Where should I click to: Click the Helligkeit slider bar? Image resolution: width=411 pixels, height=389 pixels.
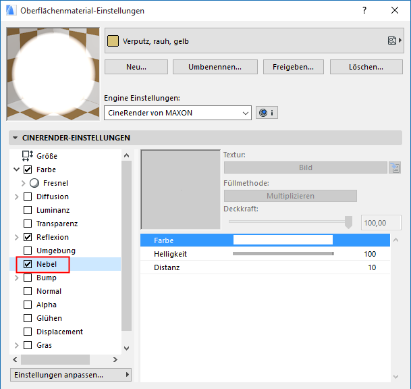point(283,254)
